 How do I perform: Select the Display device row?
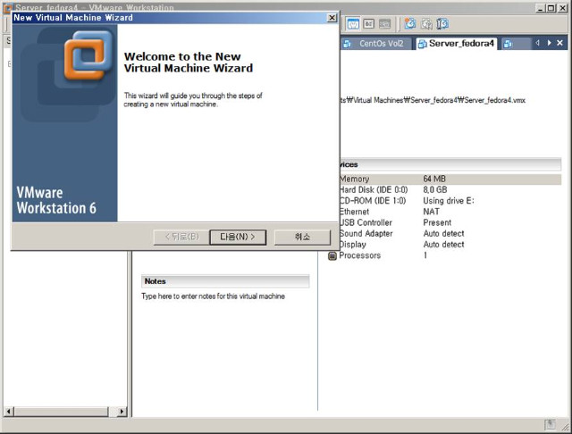pos(450,245)
